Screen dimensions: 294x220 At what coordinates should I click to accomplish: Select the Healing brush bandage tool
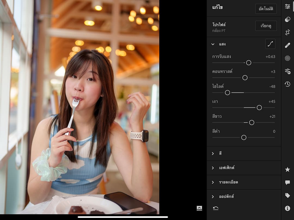click(x=287, y=45)
